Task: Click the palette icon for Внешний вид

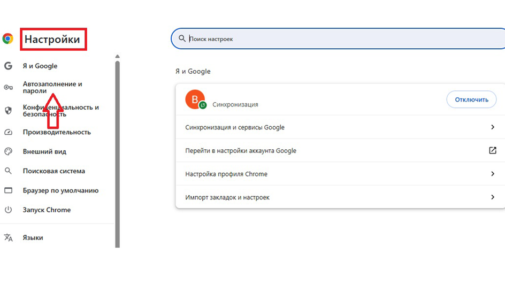Action: coord(8,151)
